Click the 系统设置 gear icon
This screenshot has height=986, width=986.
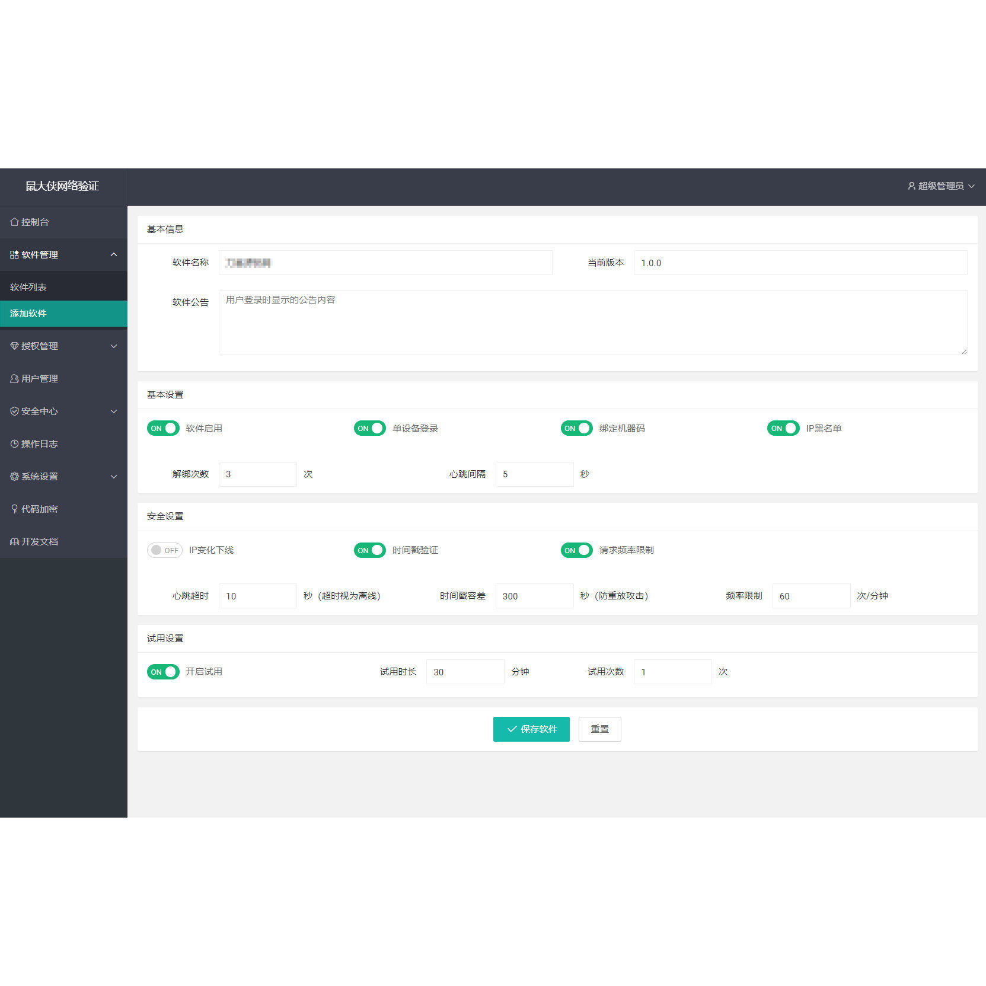(14, 477)
